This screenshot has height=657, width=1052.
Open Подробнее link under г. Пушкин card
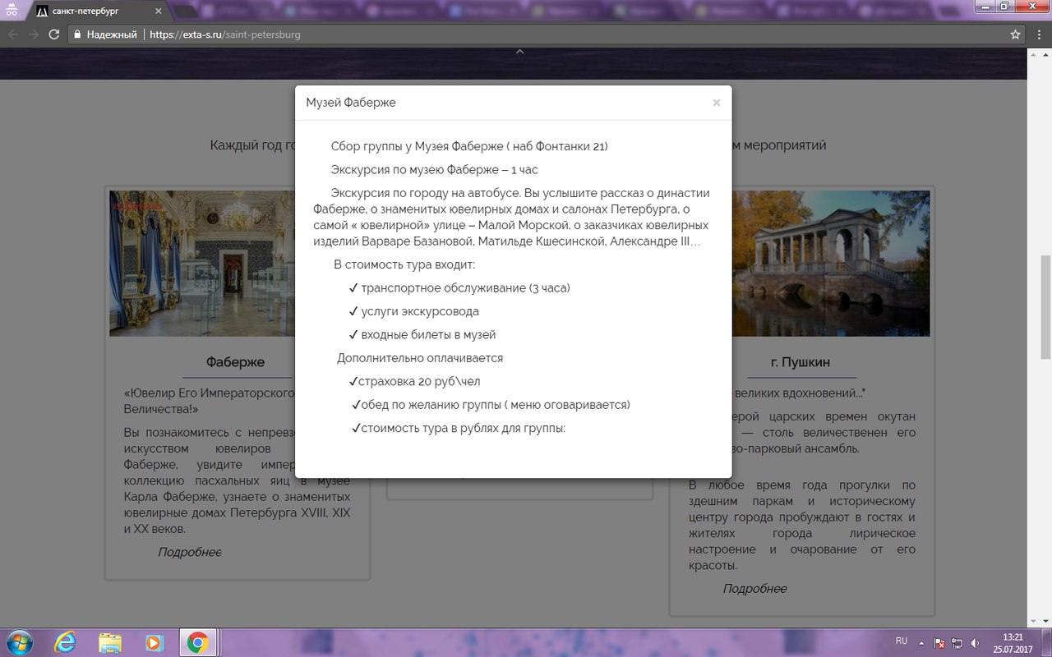[x=754, y=589]
